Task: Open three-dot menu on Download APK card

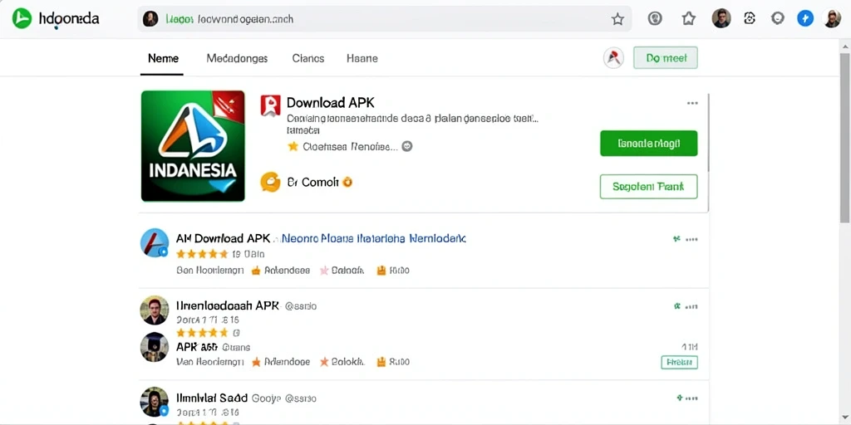Action: coord(692,103)
